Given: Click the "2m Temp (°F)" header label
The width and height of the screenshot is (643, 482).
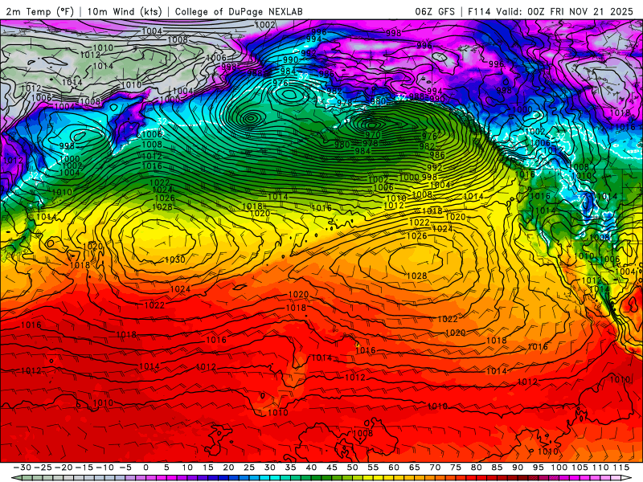Looking at the screenshot, I should pos(39,11).
